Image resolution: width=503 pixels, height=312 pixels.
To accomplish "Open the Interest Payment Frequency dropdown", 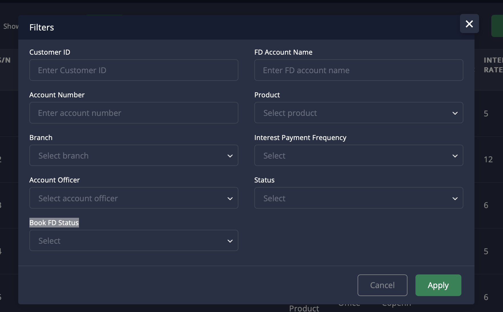I will [358, 155].
